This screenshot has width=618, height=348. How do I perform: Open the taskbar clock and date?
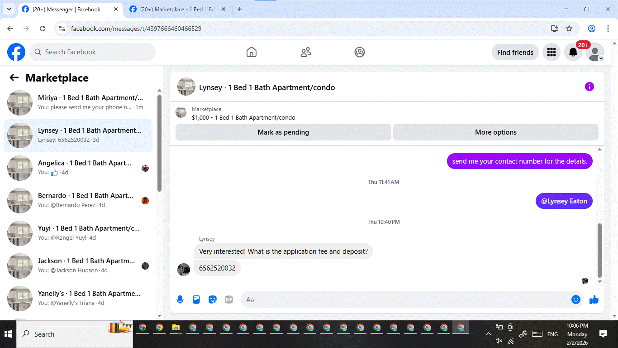(577, 334)
